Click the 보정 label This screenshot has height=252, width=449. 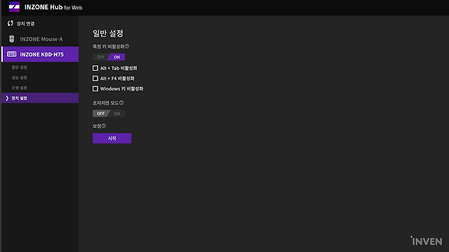point(97,126)
